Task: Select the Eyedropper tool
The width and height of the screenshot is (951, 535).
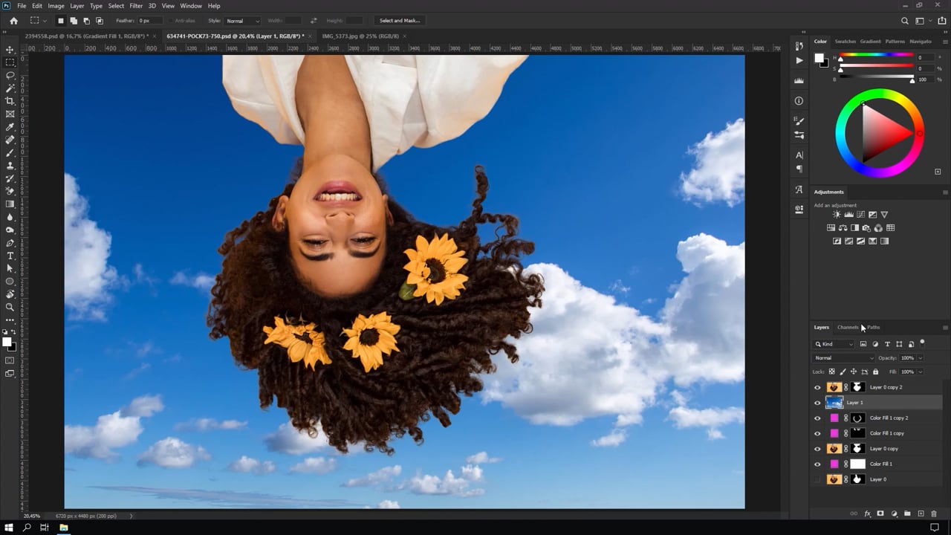Action: click(10, 127)
